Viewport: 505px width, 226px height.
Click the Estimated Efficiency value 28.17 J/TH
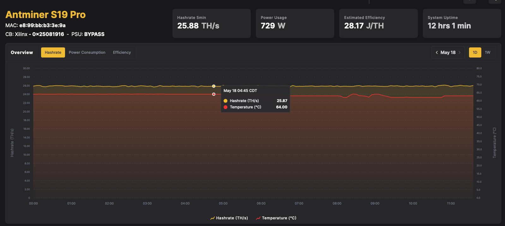click(364, 26)
